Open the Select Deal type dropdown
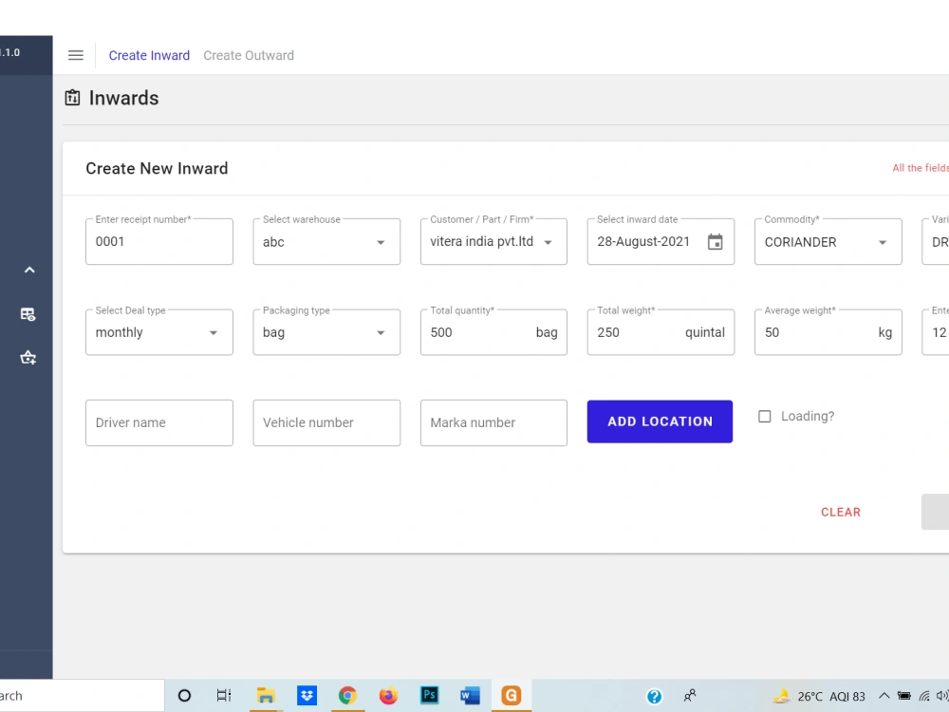Image resolution: width=949 pixels, height=712 pixels. point(159,332)
